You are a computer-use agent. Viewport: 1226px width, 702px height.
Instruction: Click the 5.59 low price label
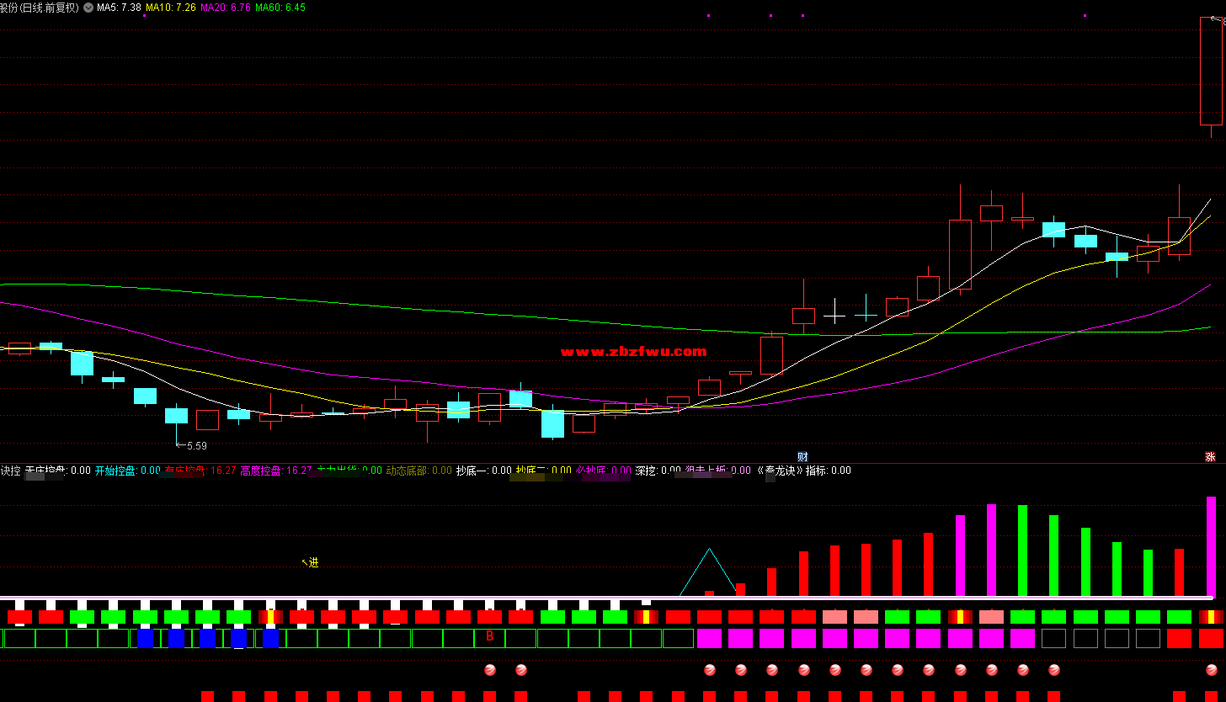coord(195,445)
